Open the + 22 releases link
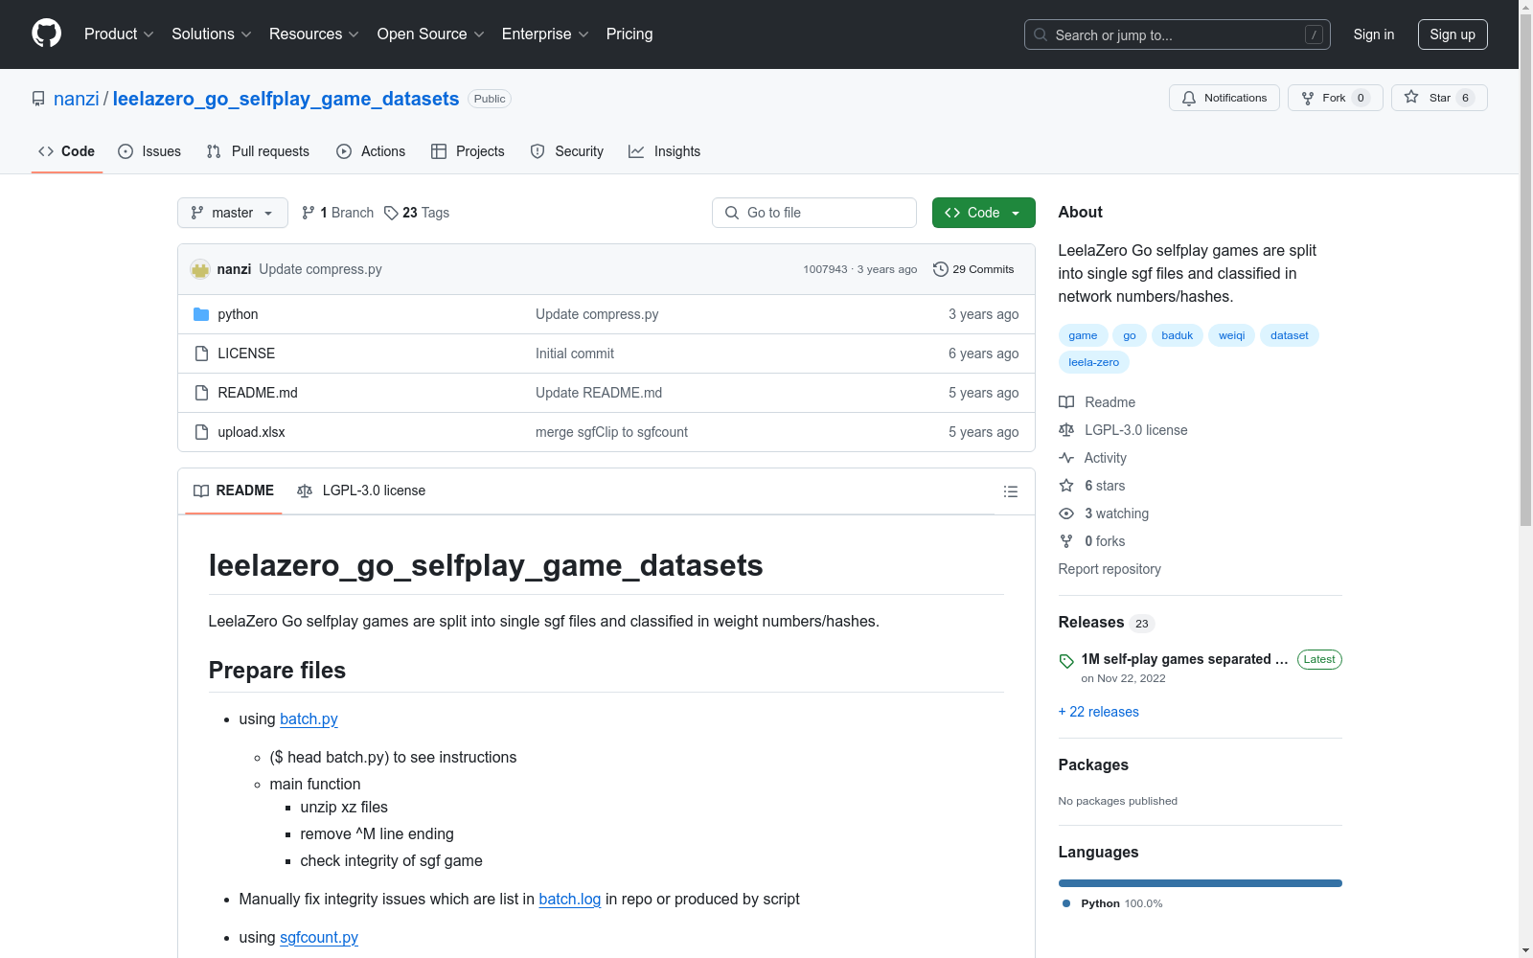 (1099, 712)
